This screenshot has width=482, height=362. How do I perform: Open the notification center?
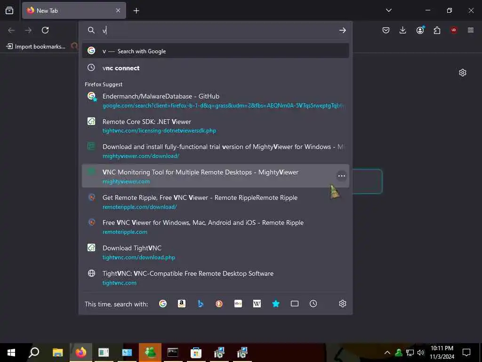point(466,353)
